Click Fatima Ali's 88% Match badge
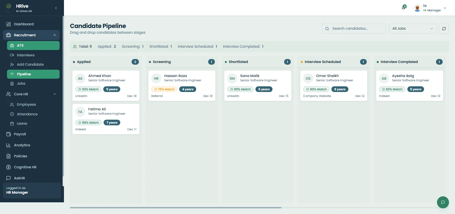 point(88,123)
